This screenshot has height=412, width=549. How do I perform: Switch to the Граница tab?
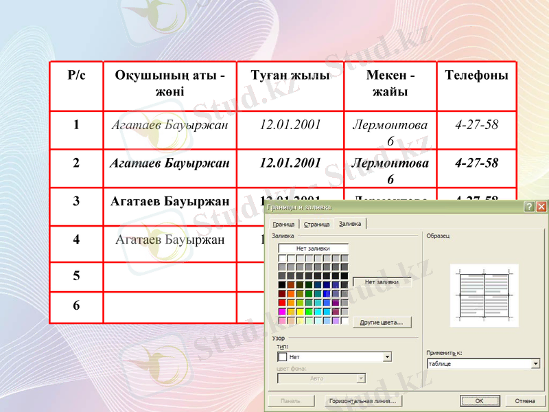285,223
